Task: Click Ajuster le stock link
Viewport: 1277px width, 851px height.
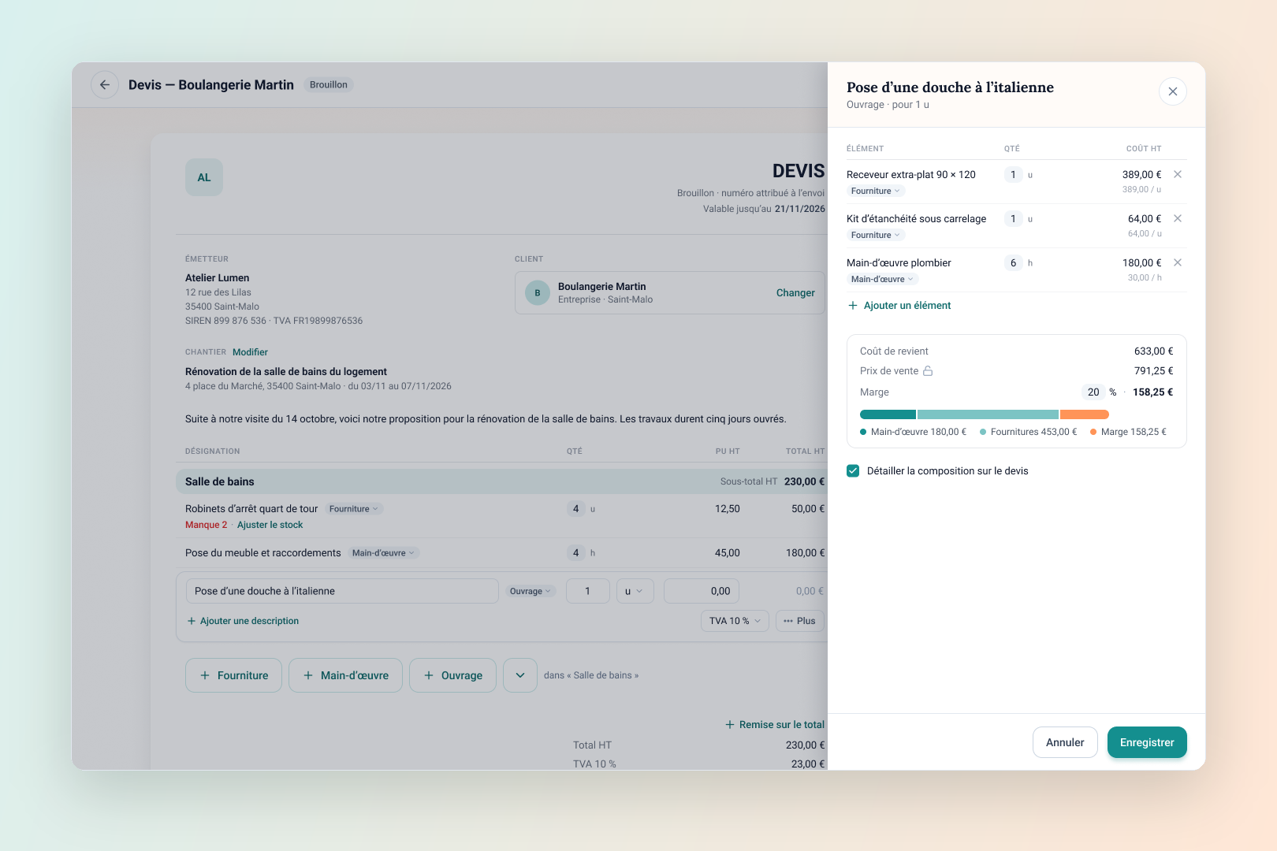Action: [x=270, y=525]
